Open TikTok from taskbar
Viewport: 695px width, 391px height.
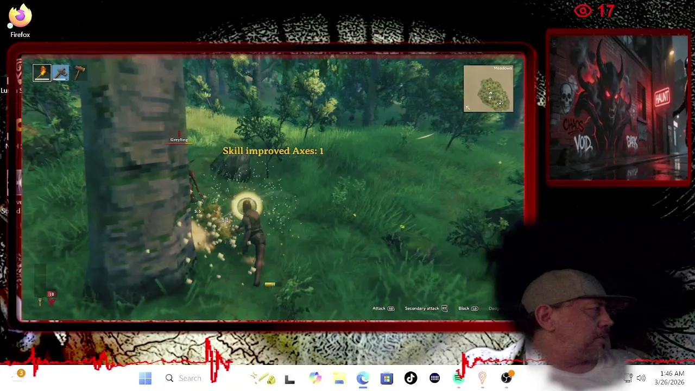pyautogui.click(x=410, y=379)
